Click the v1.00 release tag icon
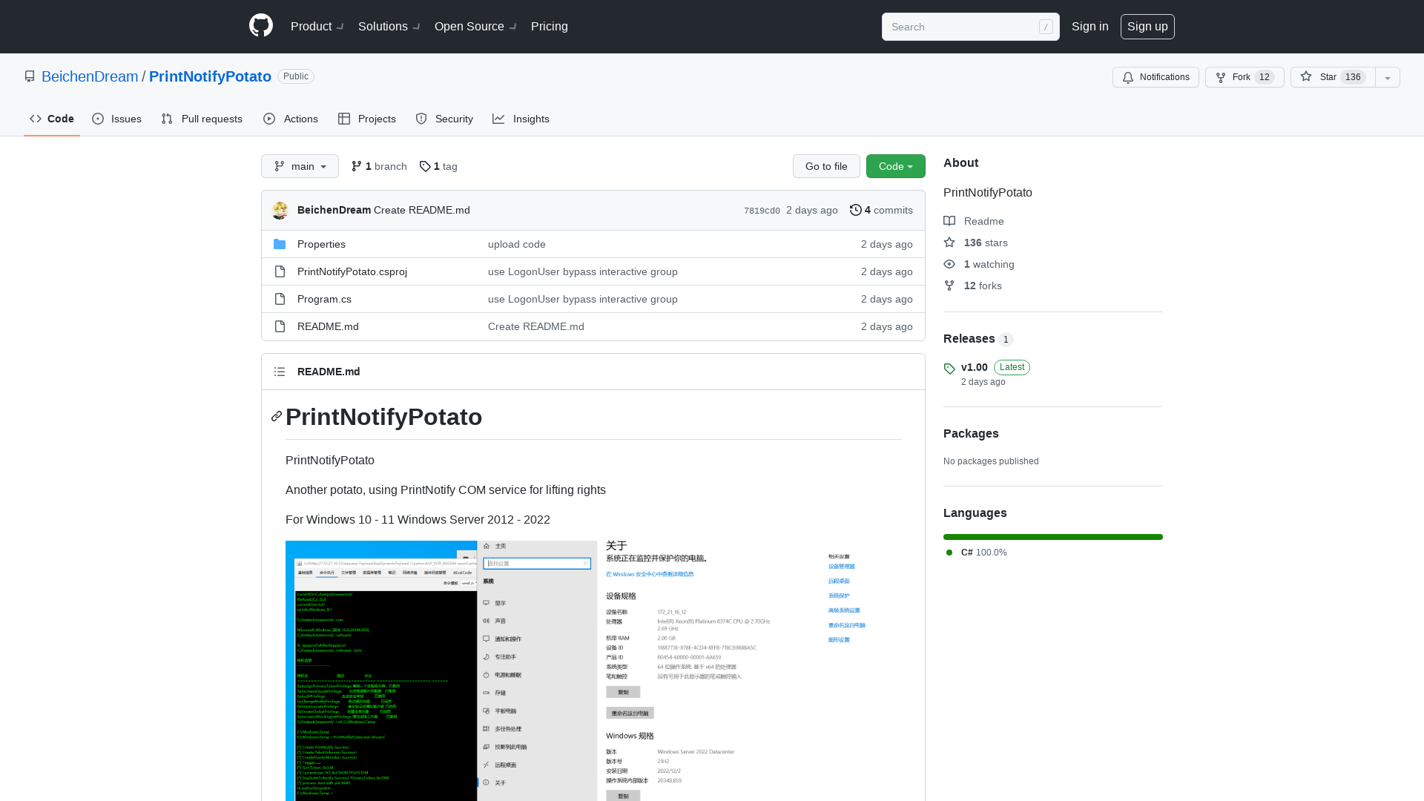 tap(949, 369)
